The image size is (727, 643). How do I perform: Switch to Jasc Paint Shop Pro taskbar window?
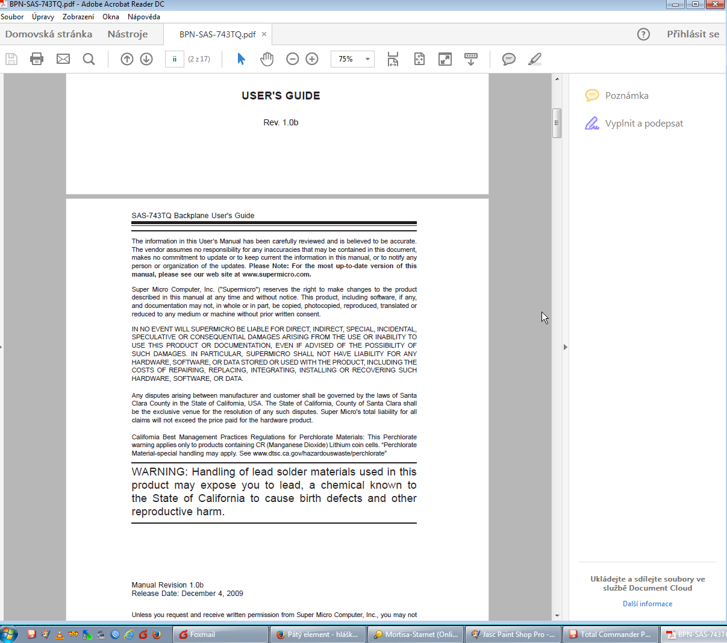click(513, 635)
